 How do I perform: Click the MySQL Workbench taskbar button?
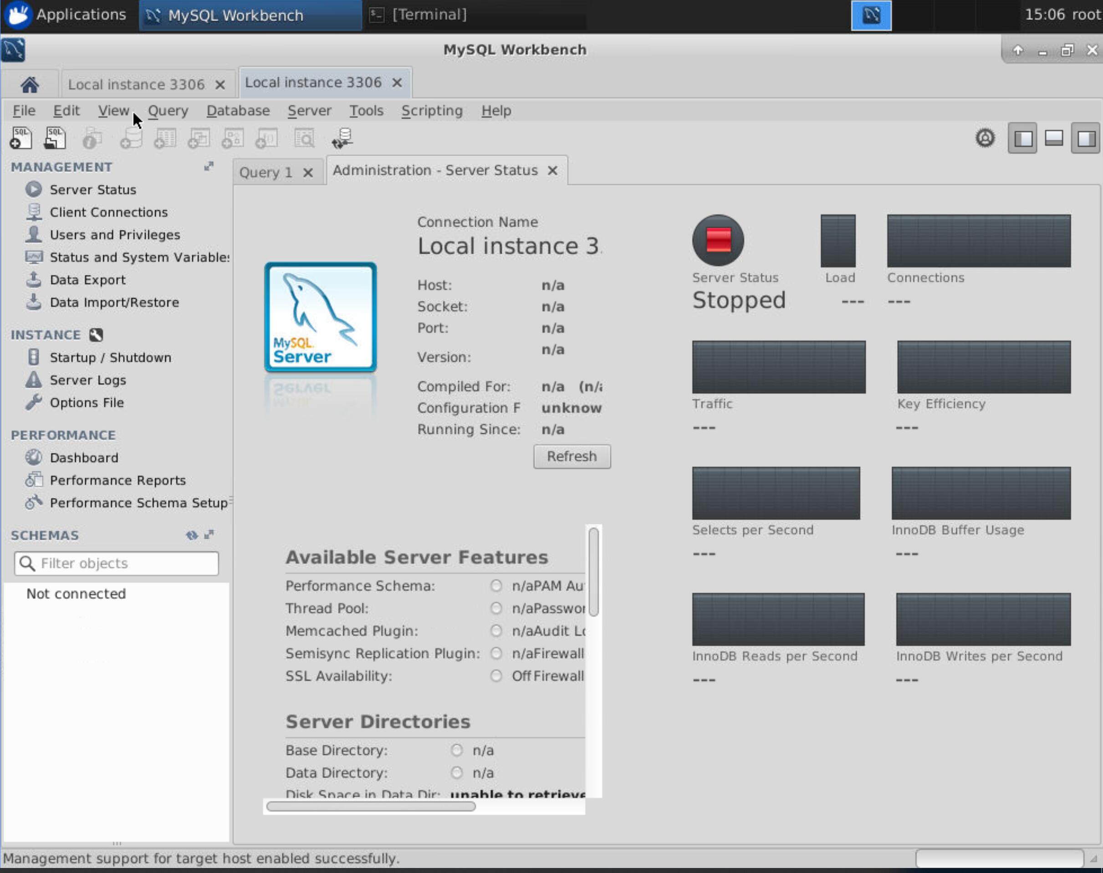[x=250, y=15]
